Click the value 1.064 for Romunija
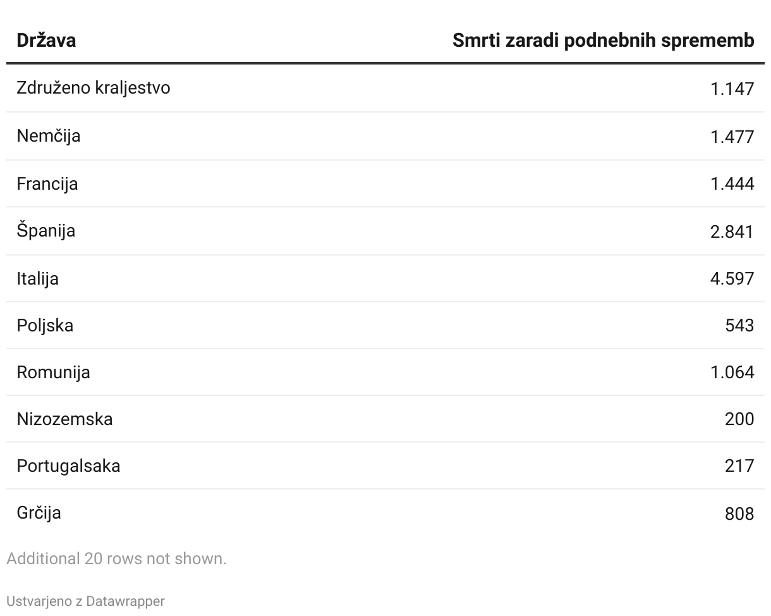The height and width of the screenshot is (616, 771). [732, 372]
